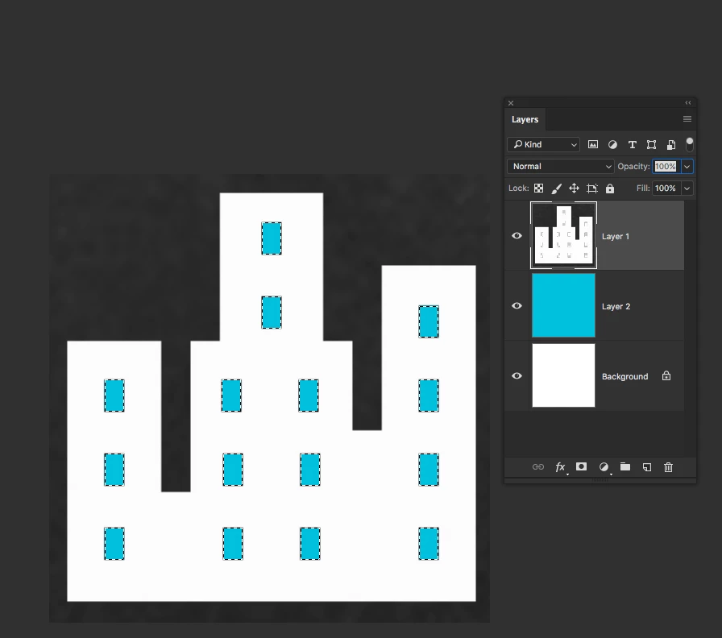
Task: Lock transparent pixels checkerboard icon
Action: click(538, 188)
